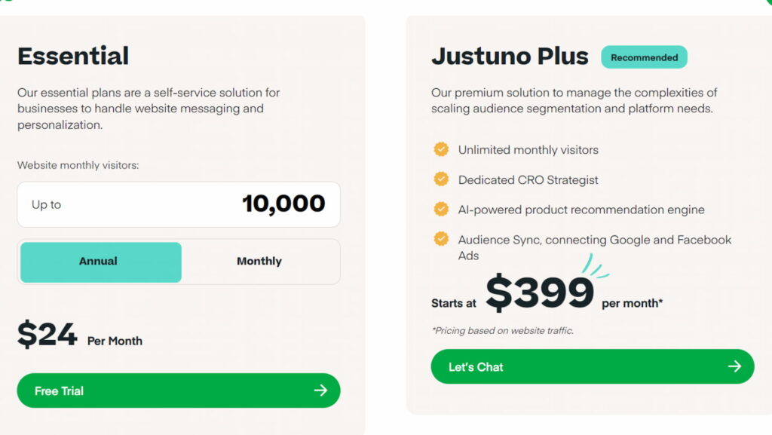Switch to Monthly billing option

click(x=259, y=262)
